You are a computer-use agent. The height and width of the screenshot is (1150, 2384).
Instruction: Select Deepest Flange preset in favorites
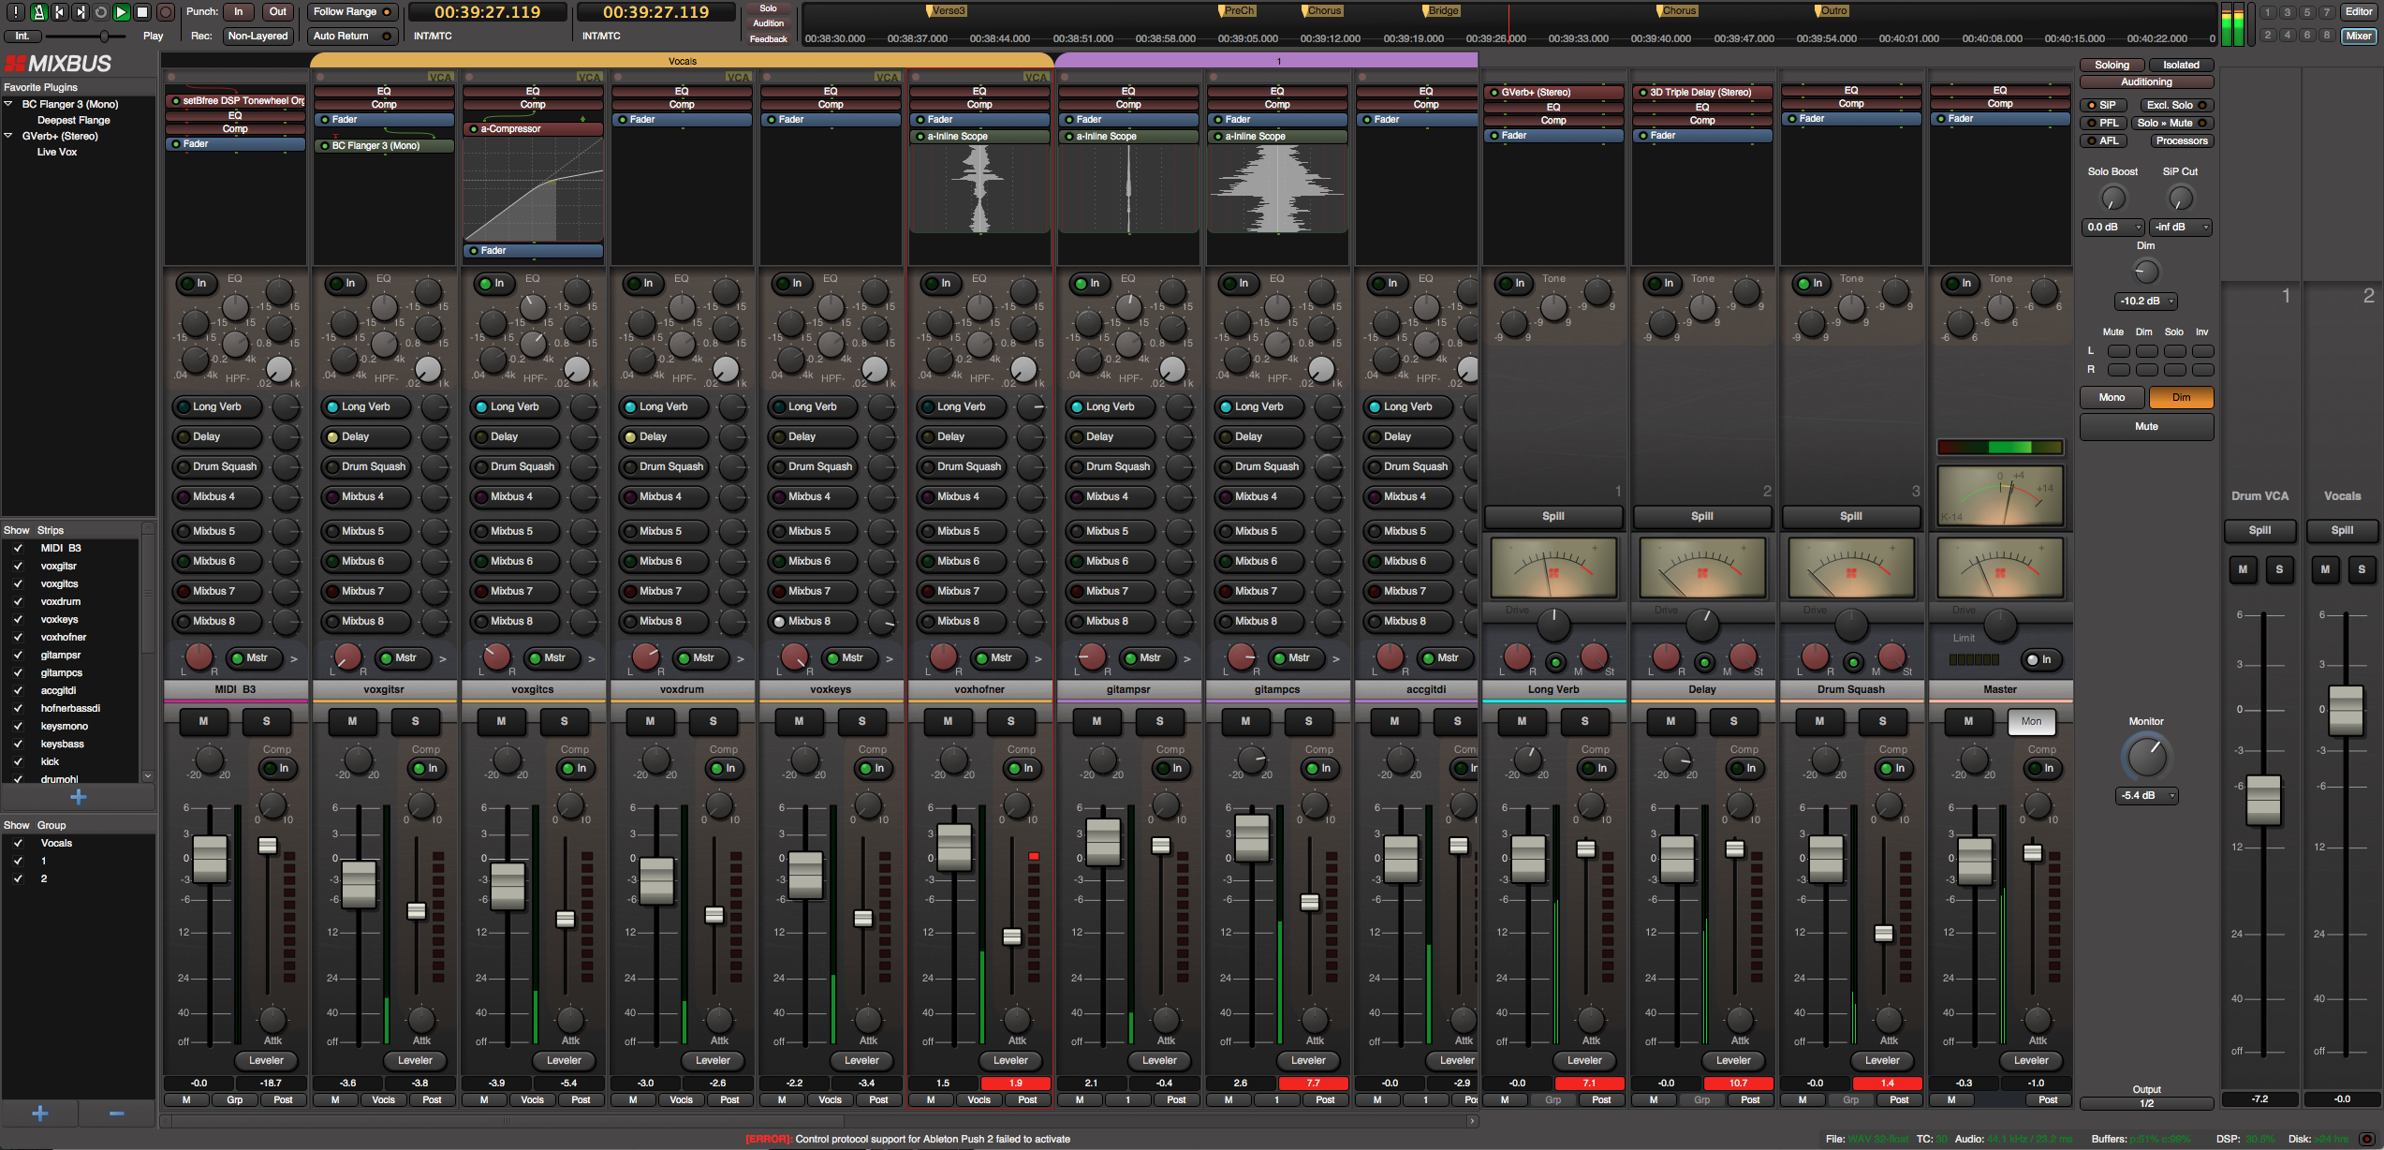tap(73, 120)
